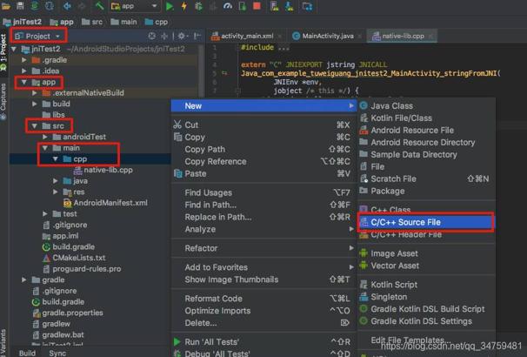Click the Save All toolbar icon

point(20,6)
